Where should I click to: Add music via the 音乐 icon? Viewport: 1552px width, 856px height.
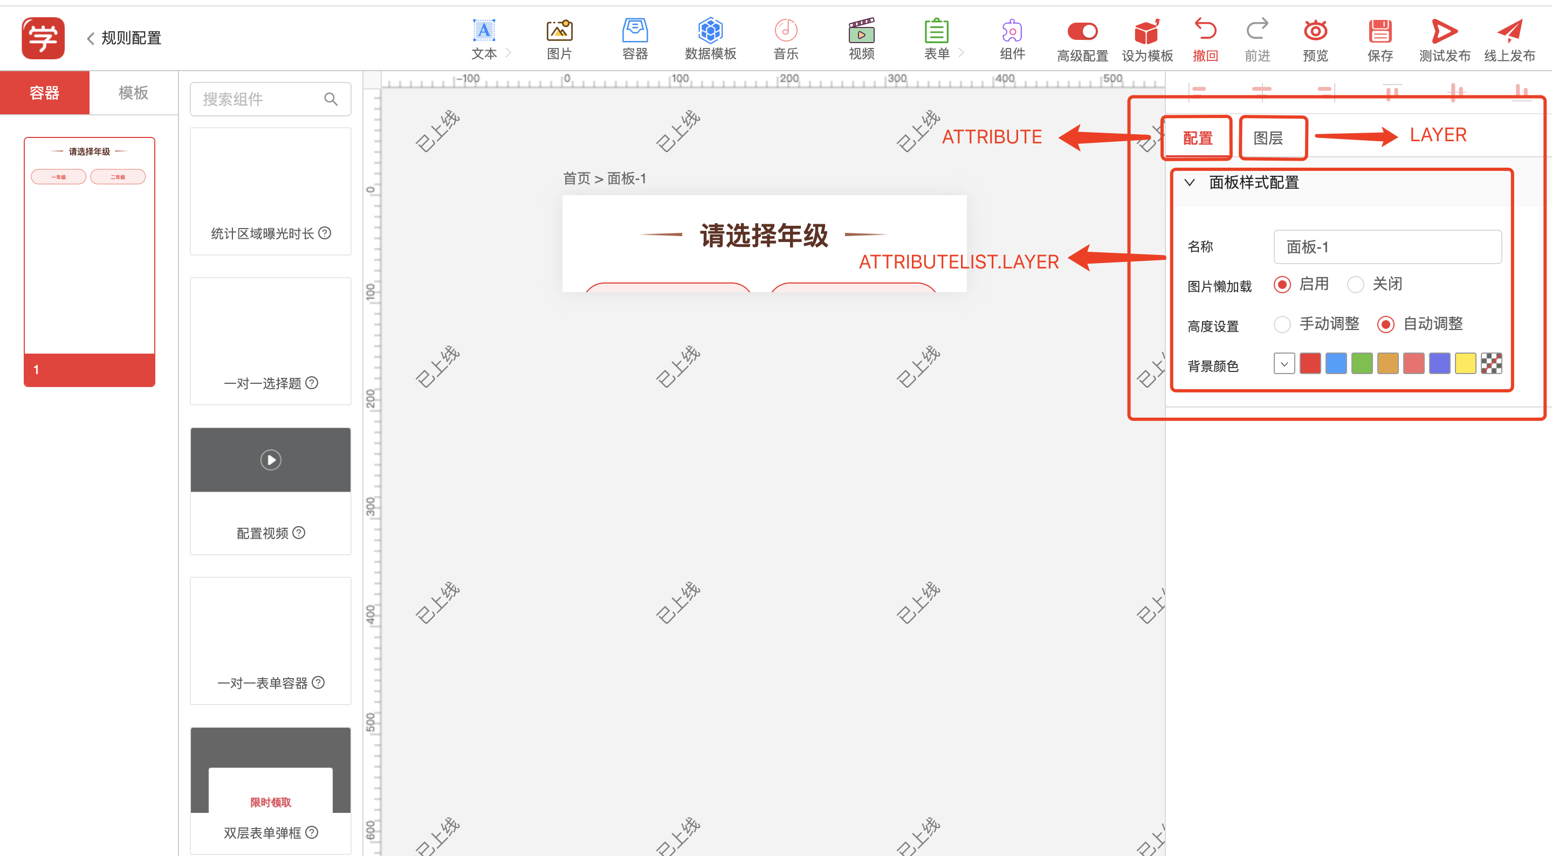pos(786,30)
